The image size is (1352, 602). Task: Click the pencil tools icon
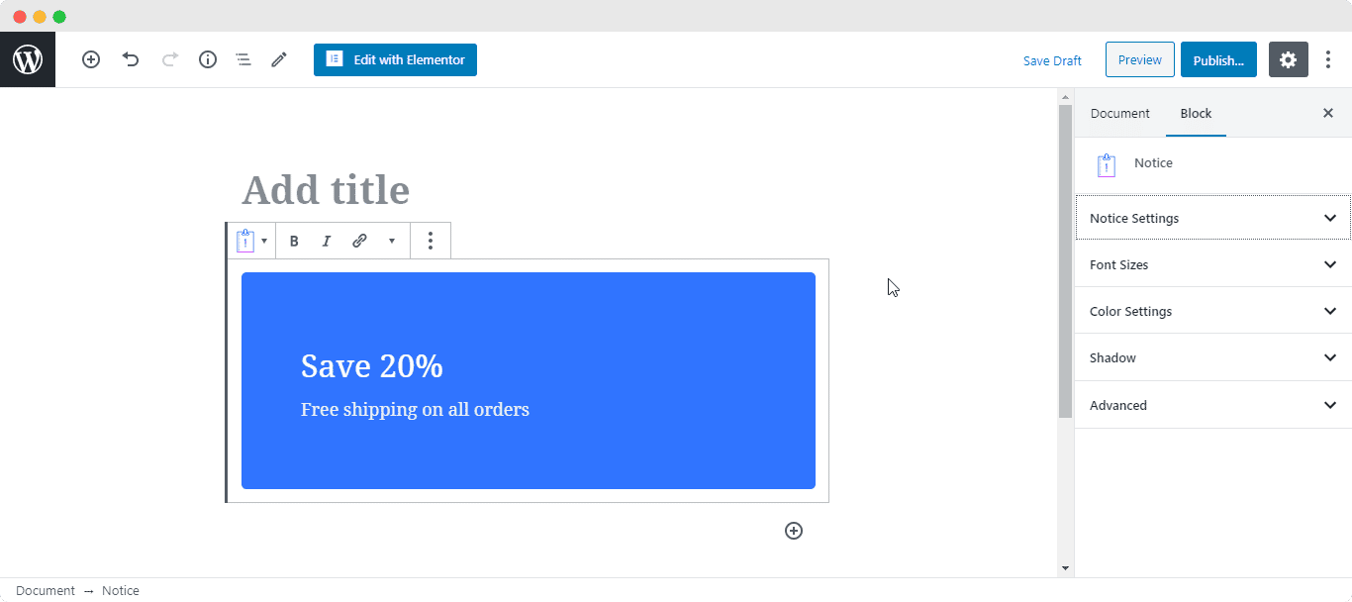[x=279, y=59]
